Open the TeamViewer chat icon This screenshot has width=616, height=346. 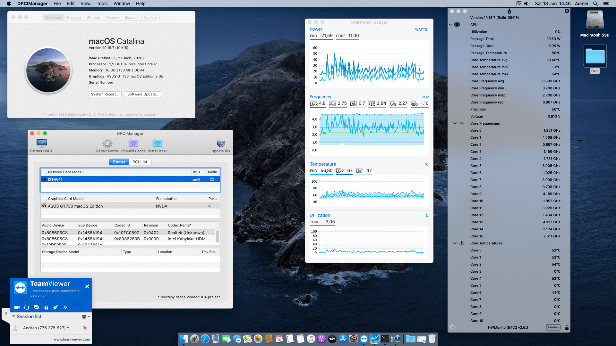[36, 307]
